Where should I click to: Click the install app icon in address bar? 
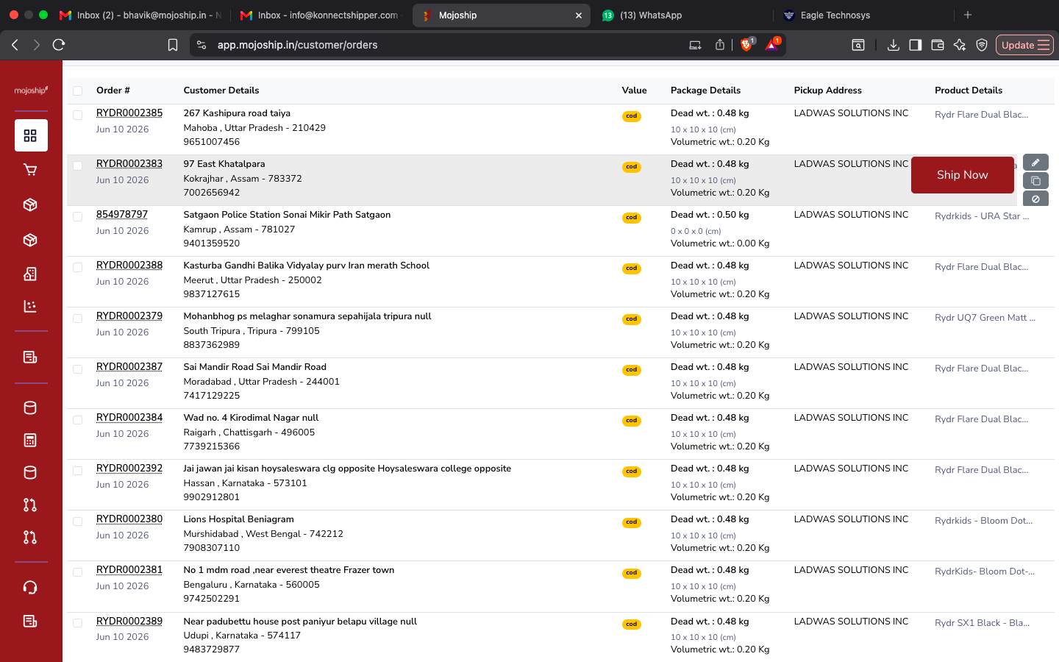click(x=695, y=45)
